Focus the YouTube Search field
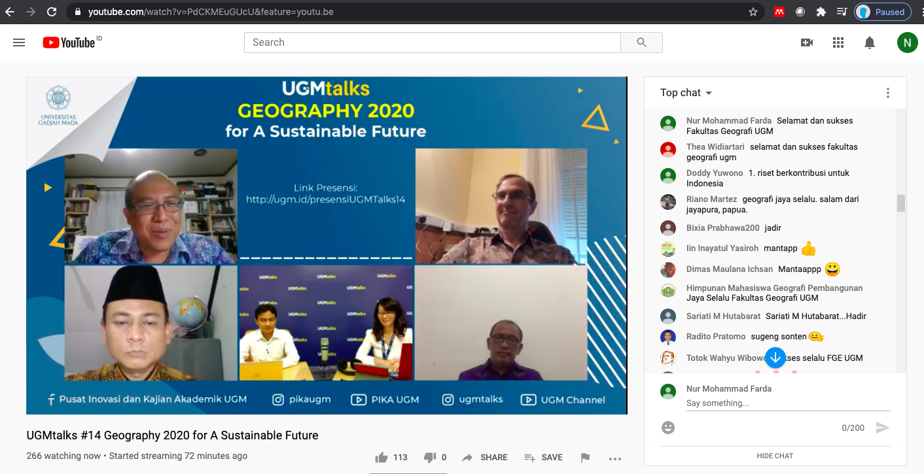 432,42
